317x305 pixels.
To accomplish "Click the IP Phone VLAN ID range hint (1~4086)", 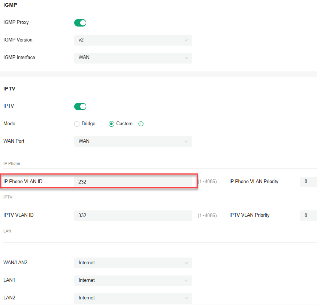I will pos(207,182).
